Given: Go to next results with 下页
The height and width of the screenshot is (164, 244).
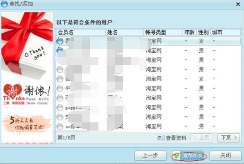Looking at the screenshot, I should [228, 137].
